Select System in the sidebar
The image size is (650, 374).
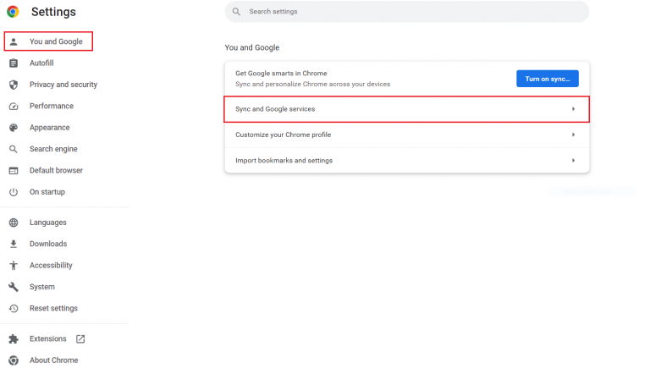[x=42, y=287]
